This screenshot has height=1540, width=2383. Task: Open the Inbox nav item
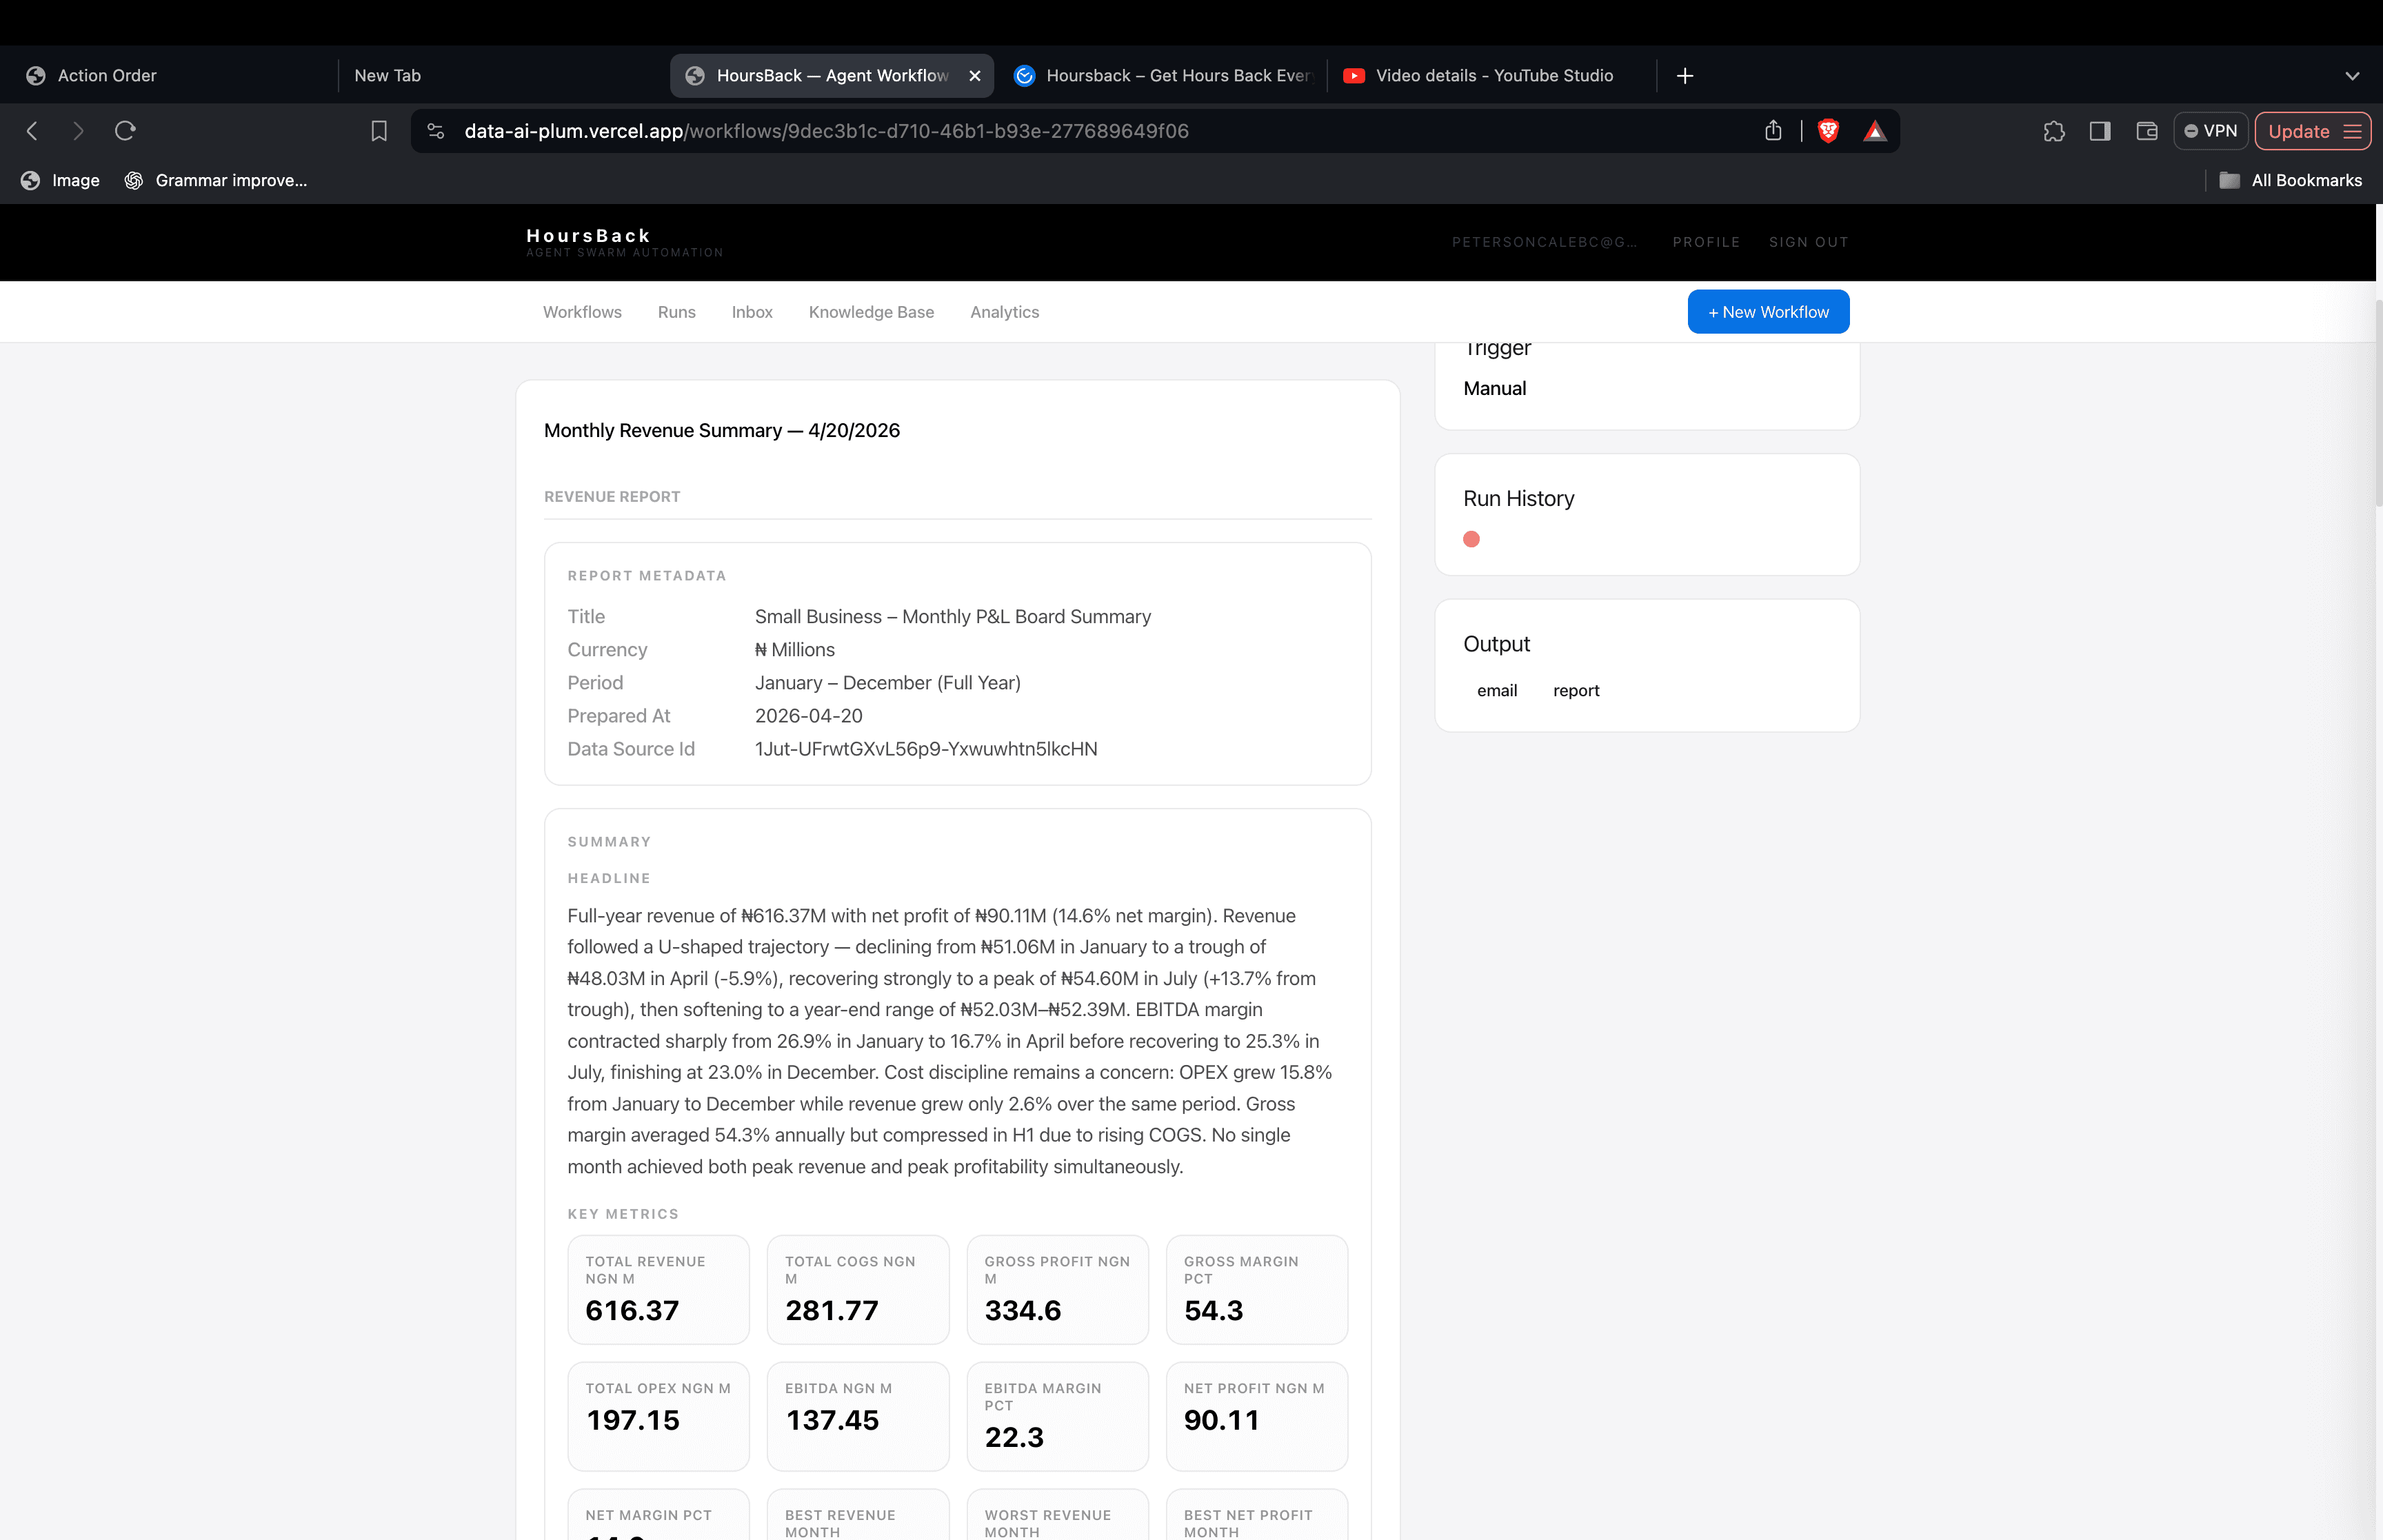(752, 312)
